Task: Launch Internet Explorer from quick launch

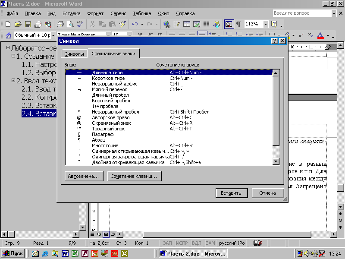Action: [45, 254]
